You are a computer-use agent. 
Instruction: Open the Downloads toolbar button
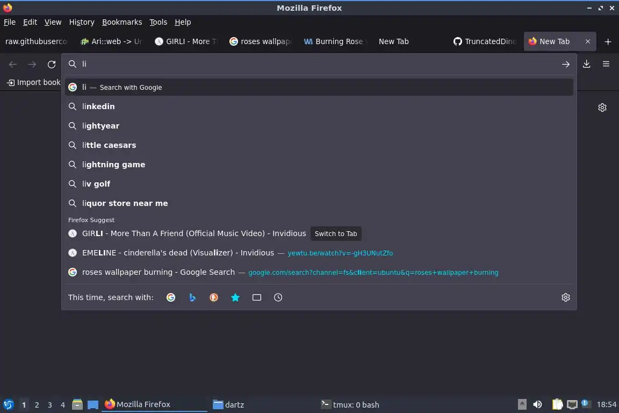pos(587,64)
